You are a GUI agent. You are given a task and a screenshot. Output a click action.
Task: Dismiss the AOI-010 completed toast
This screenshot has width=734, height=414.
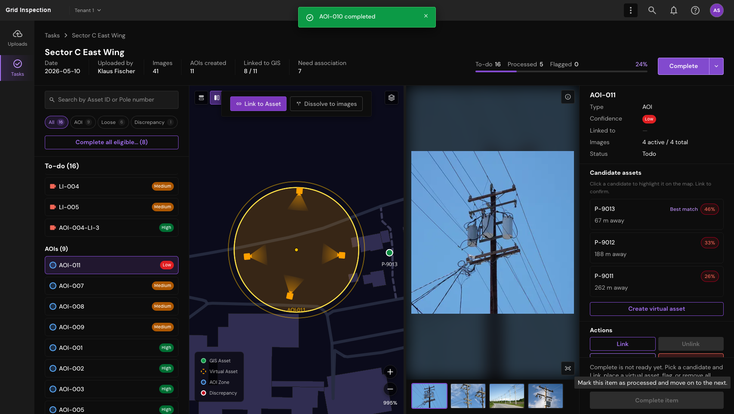[x=426, y=16]
